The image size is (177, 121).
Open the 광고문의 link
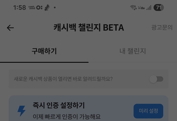click(x=162, y=28)
